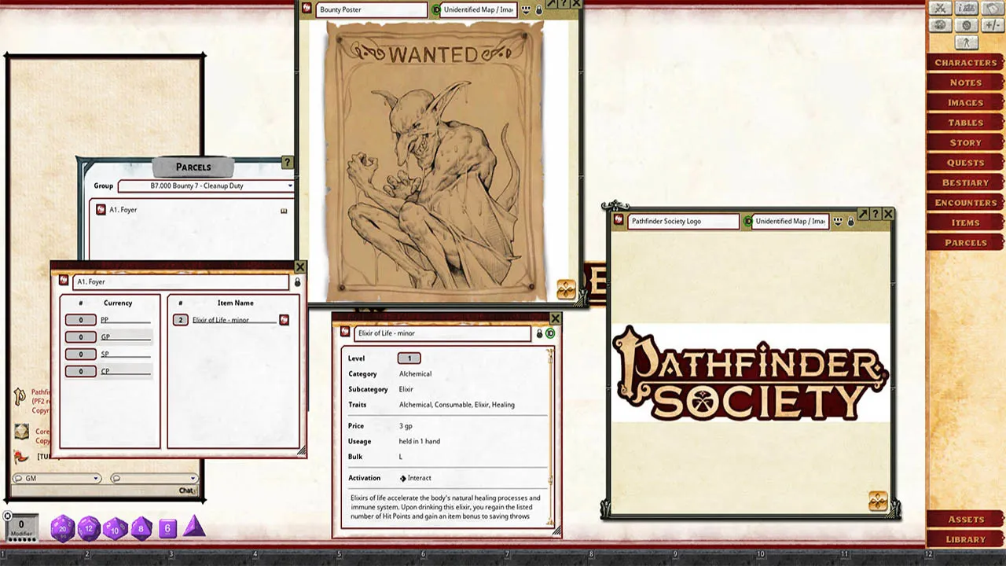Click the Modifier box showing 0
Screen dimensions: 1006x566
pos(21,527)
